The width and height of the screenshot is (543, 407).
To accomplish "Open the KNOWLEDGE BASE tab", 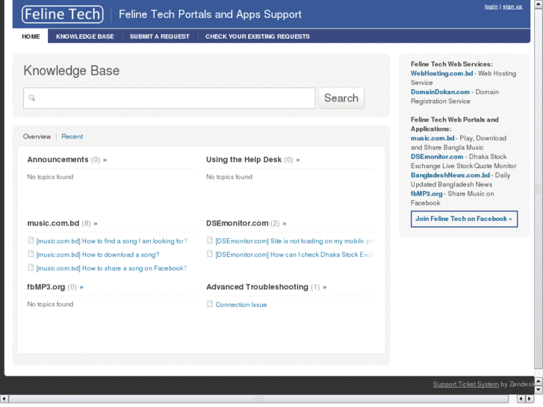I will click(x=85, y=37).
